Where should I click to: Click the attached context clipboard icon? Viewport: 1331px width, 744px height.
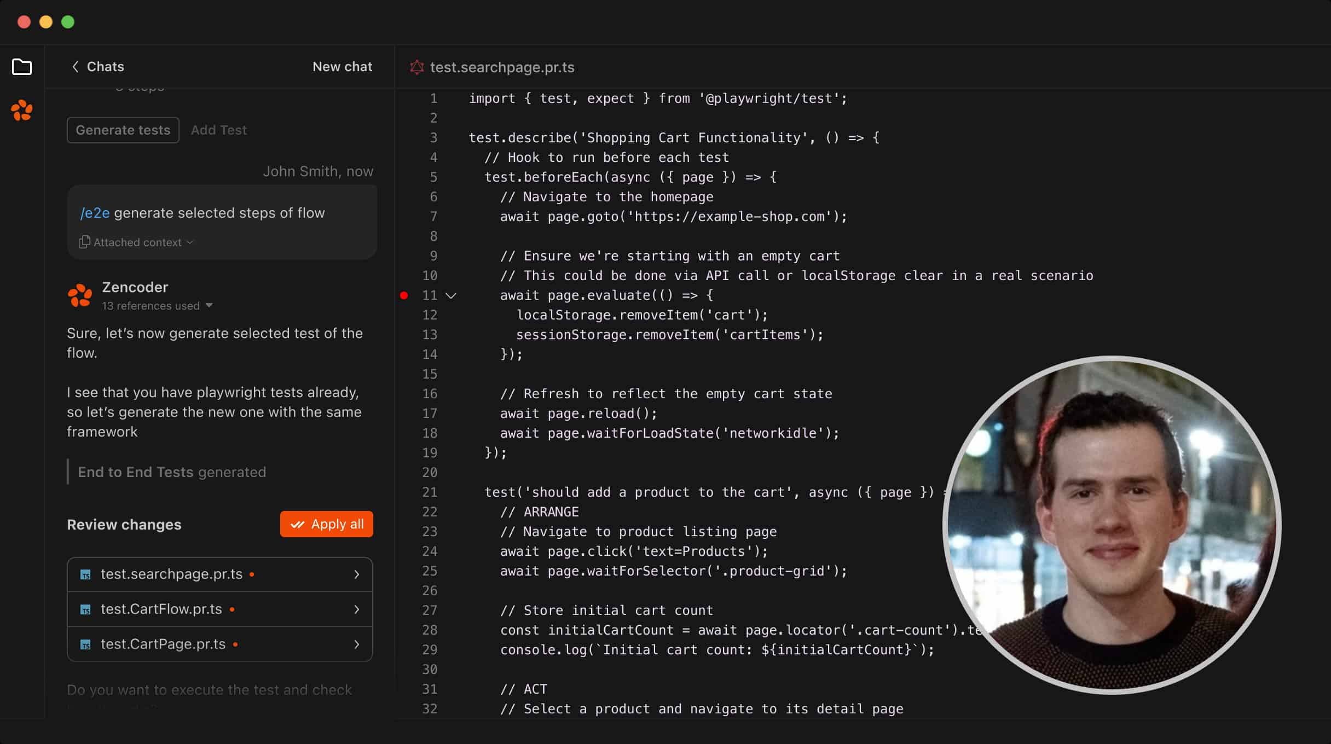point(85,242)
